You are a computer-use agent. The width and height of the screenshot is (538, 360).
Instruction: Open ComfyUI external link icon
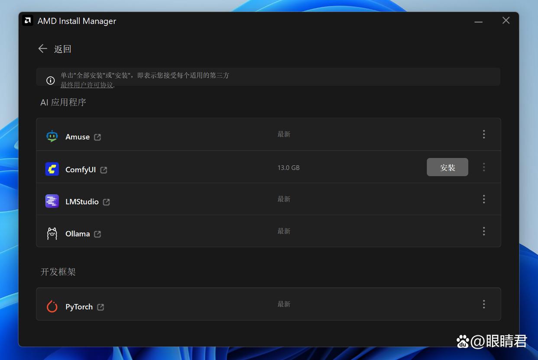click(x=104, y=170)
